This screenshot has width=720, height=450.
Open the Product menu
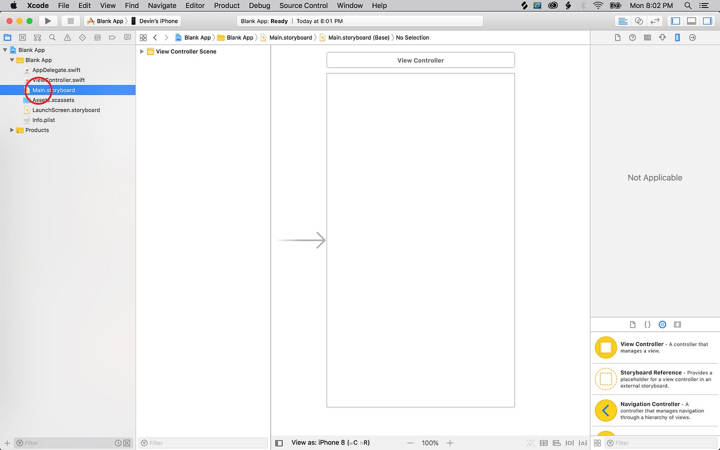tap(227, 6)
